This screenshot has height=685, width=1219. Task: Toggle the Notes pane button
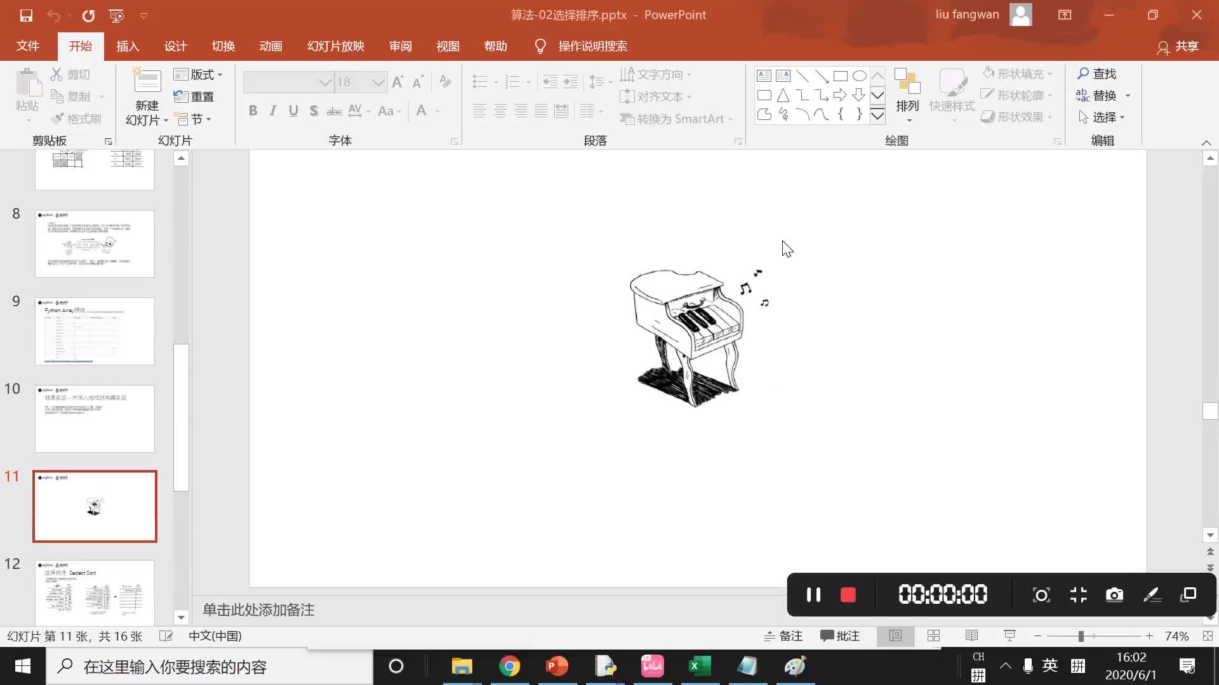[783, 636]
